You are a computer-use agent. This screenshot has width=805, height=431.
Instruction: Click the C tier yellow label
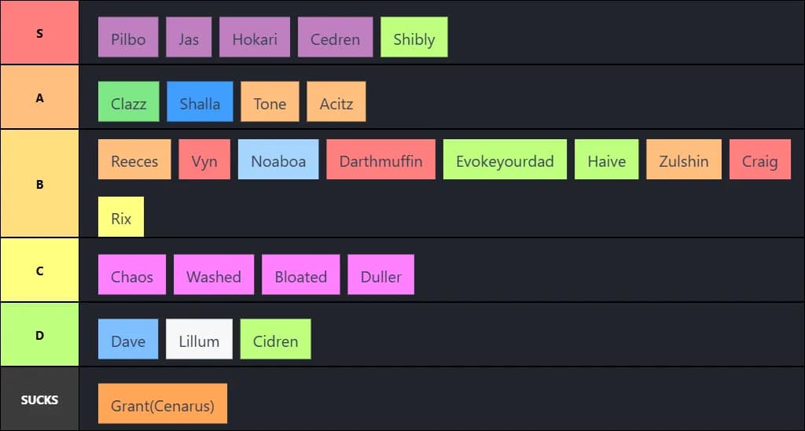(39, 270)
